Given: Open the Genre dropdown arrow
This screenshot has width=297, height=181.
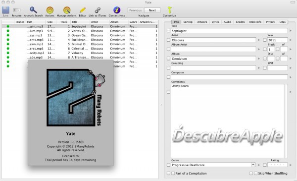Looking at the screenshot, I should (253, 165).
